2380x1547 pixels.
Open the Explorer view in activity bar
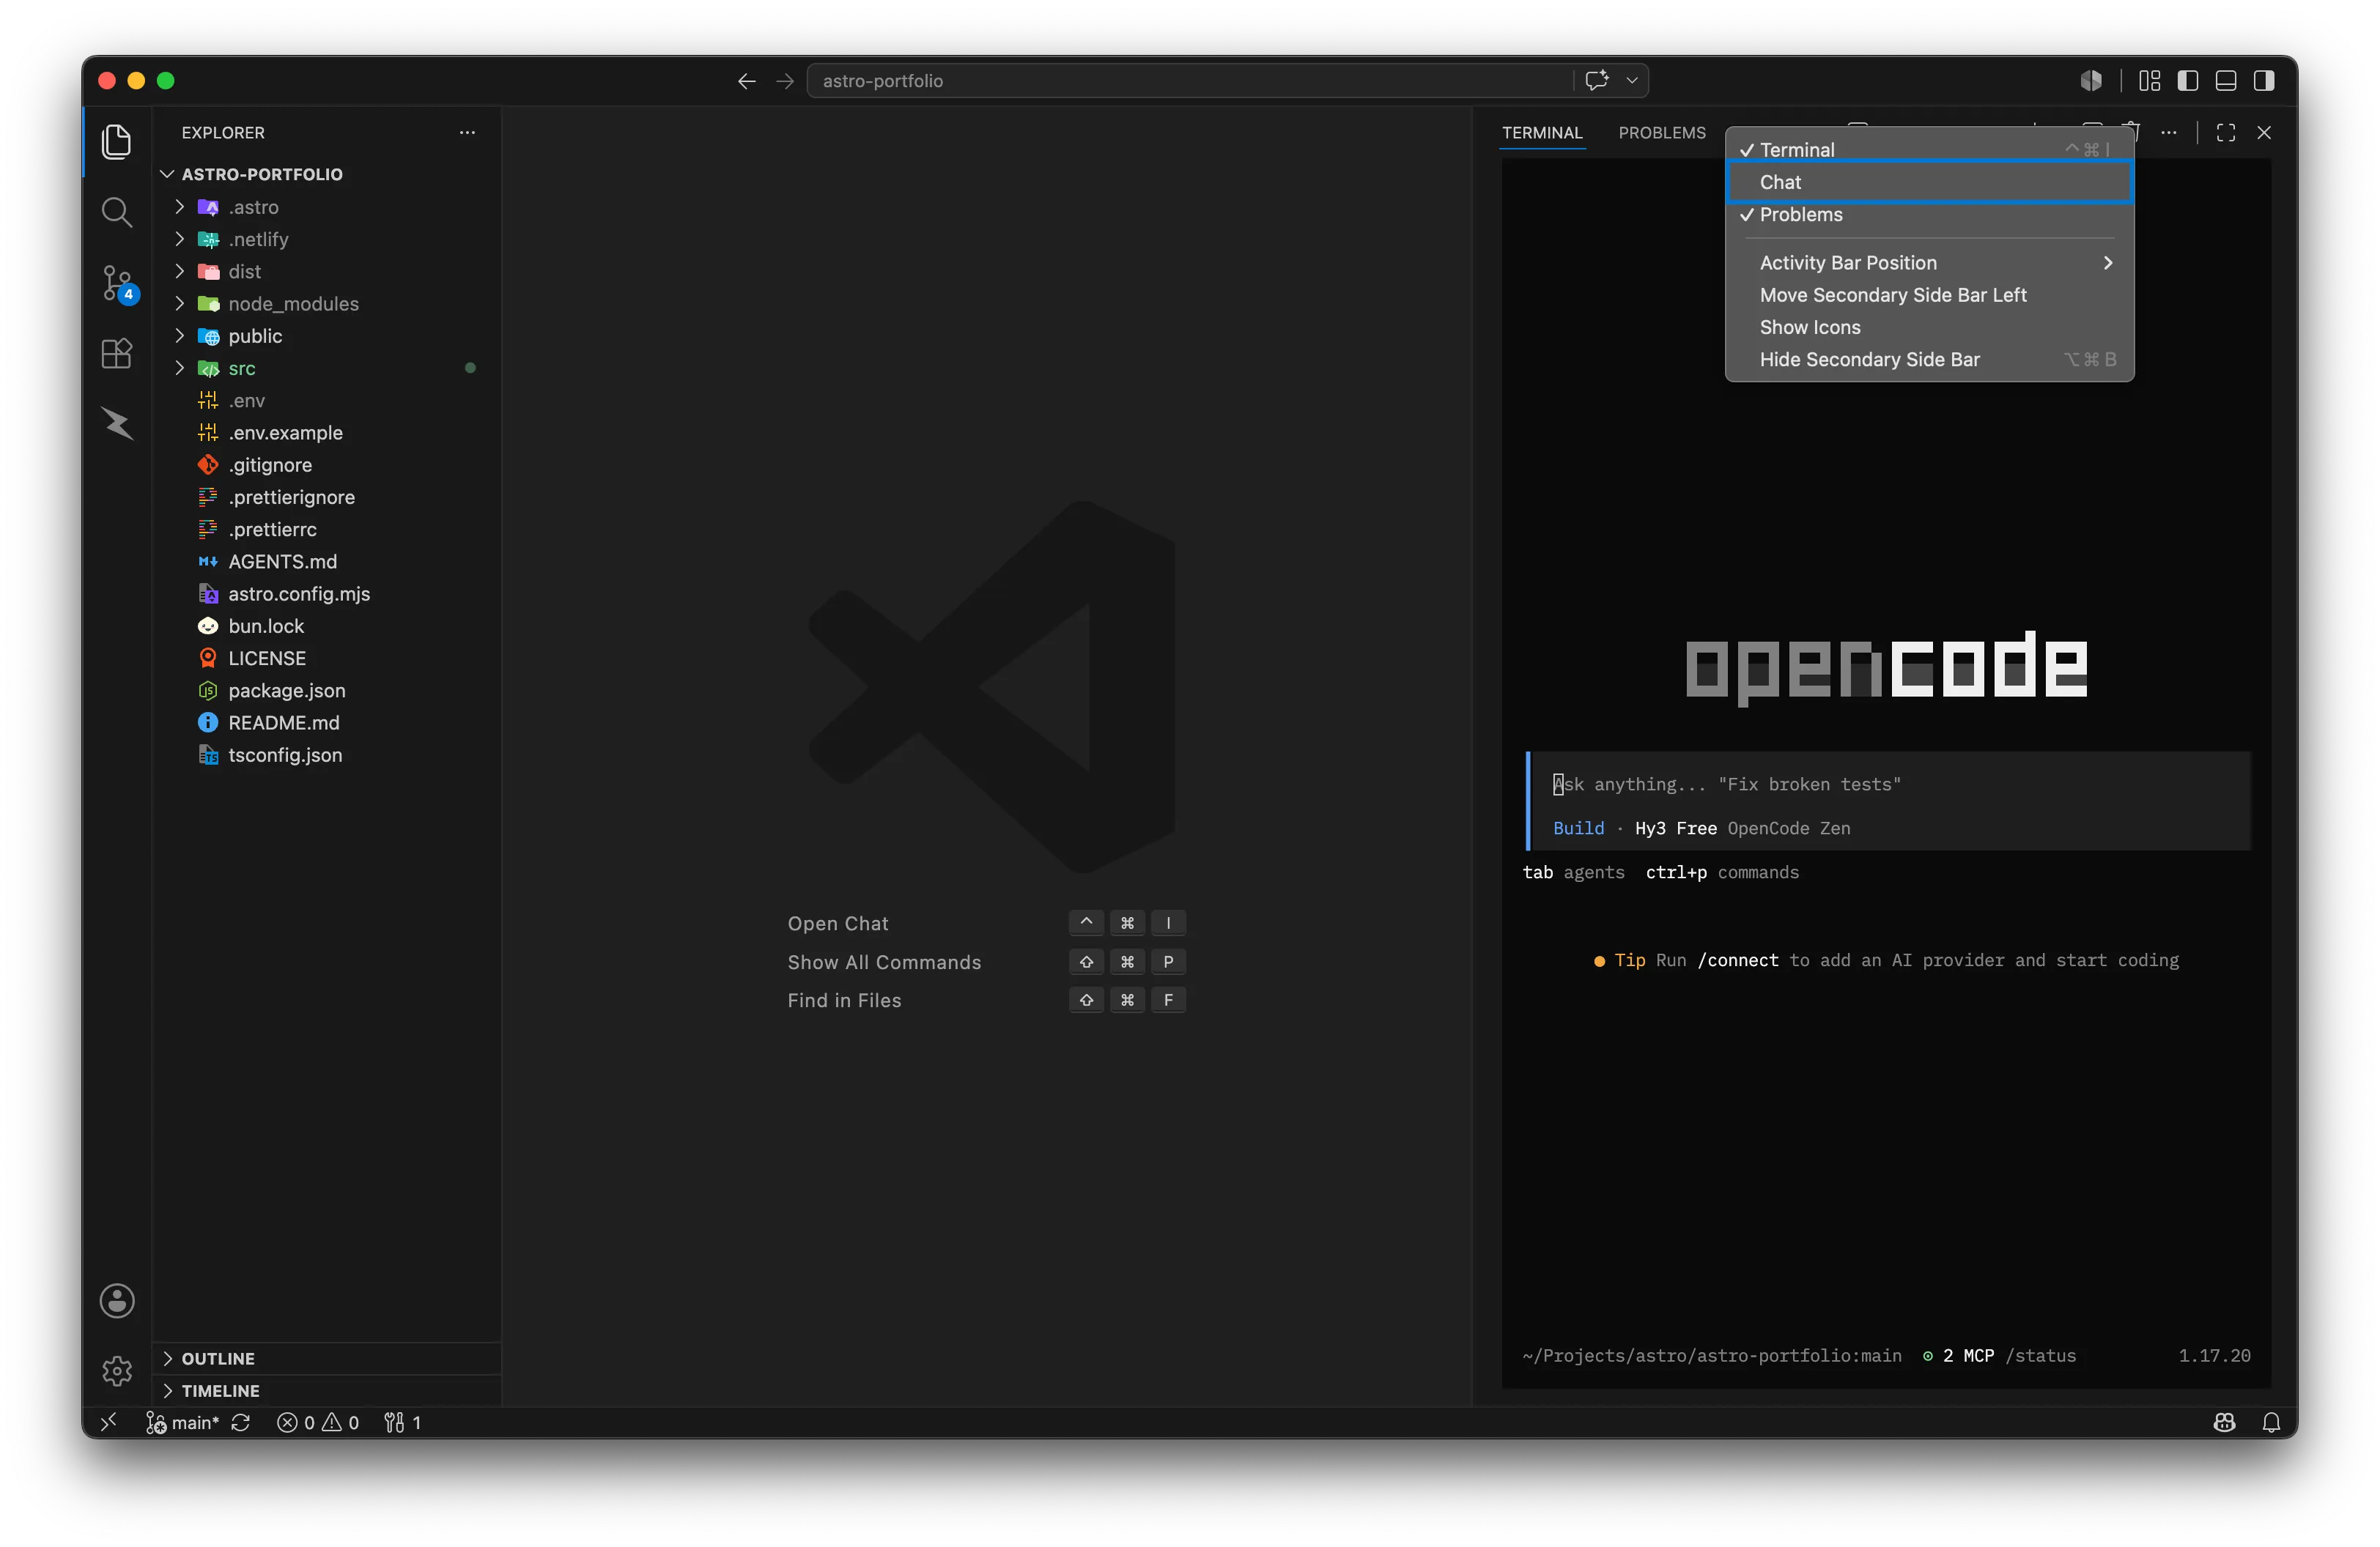point(117,142)
